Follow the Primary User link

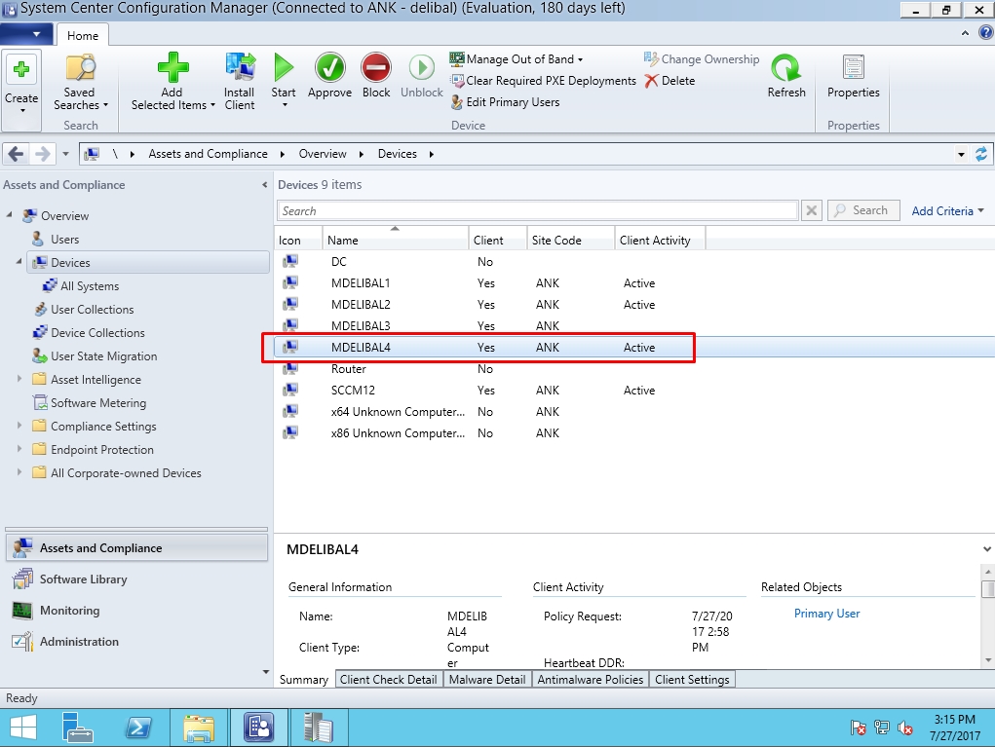point(826,614)
